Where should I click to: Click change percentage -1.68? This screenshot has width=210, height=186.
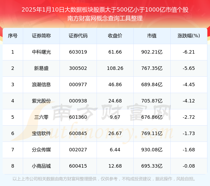(189, 150)
